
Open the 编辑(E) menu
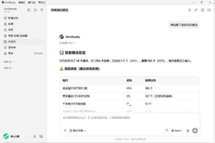pos(22,2)
